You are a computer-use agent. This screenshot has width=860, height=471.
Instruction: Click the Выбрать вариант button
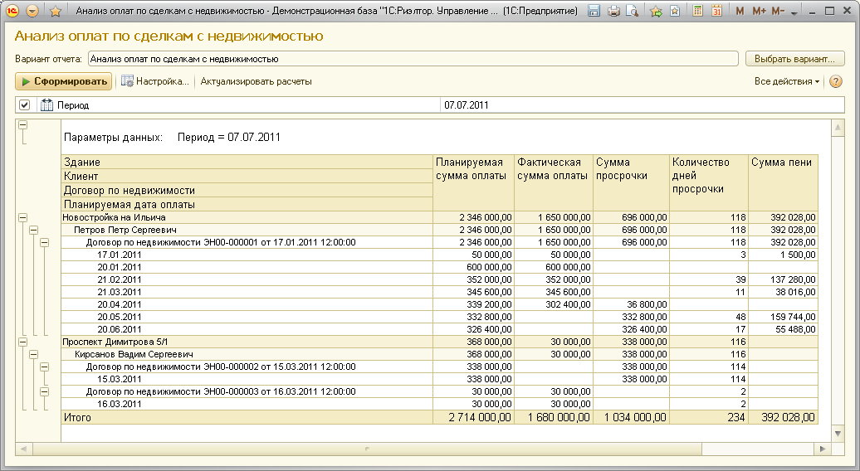coord(794,59)
